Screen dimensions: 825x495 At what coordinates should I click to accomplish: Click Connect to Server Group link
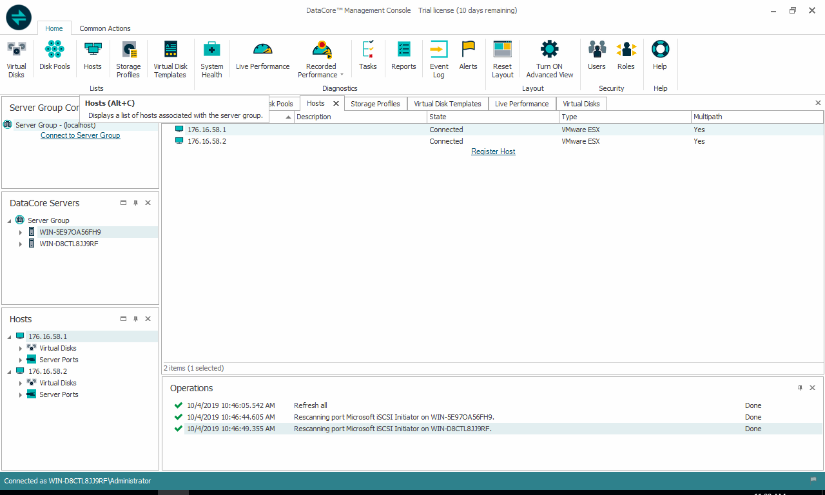pos(81,135)
